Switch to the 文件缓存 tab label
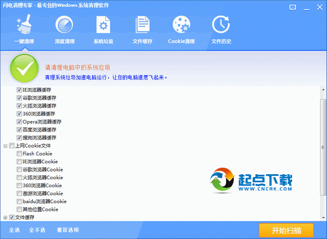The width and height of the screenshot is (327, 239). 142,41
